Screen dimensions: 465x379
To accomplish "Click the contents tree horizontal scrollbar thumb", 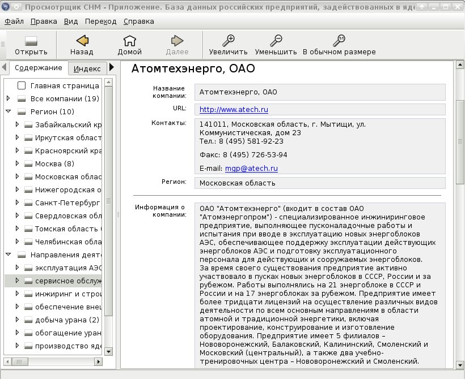I will pyautogui.click(x=20, y=361).
